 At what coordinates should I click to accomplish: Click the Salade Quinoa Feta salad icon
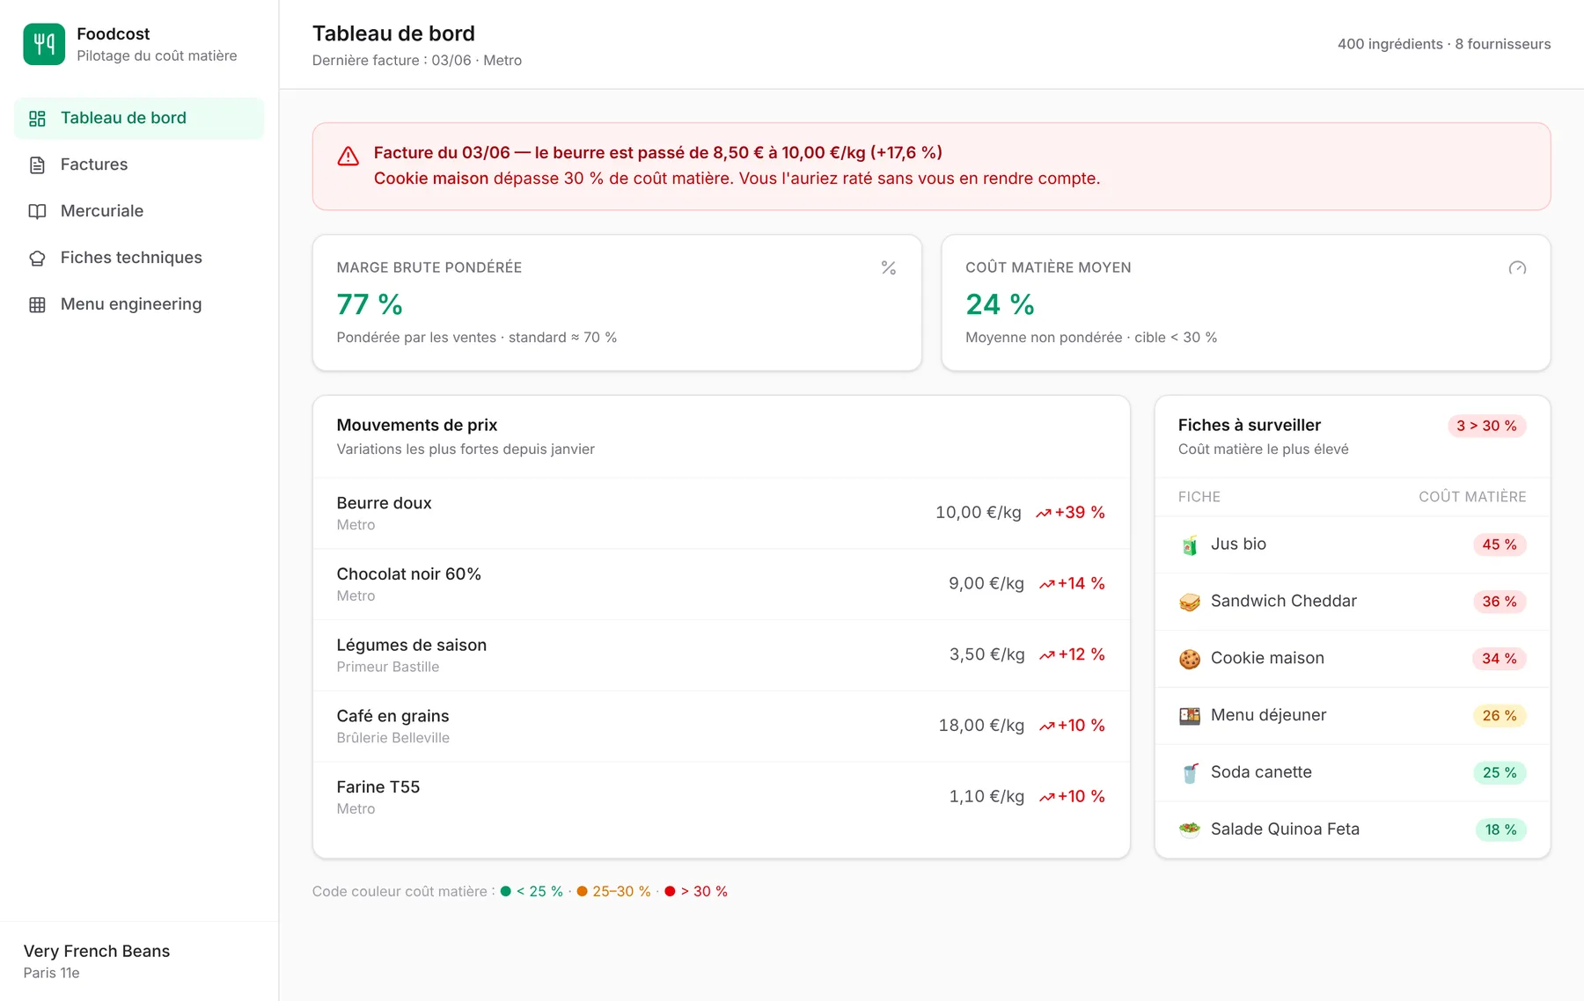(x=1190, y=829)
